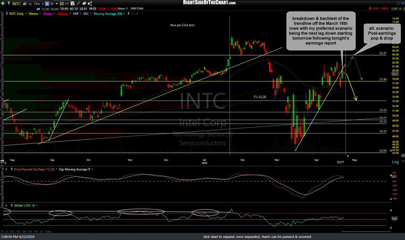This screenshot has height=240, width=405.
Task: Open the dropdown arrow below Log
Action: pyautogui.click(x=402, y=161)
